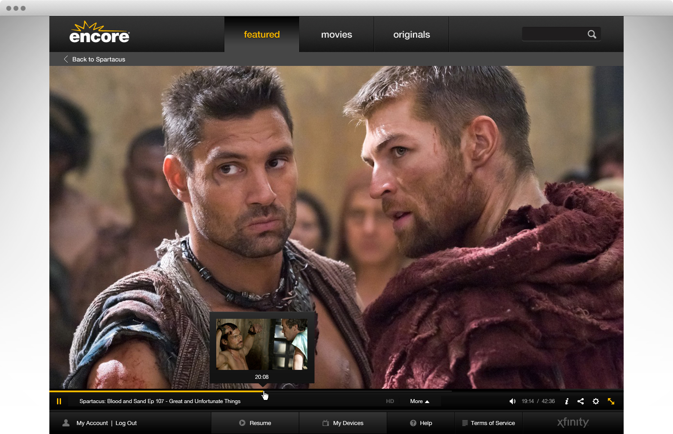View Terms of Service
Screen dimensions: 673x434
tap(489, 423)
